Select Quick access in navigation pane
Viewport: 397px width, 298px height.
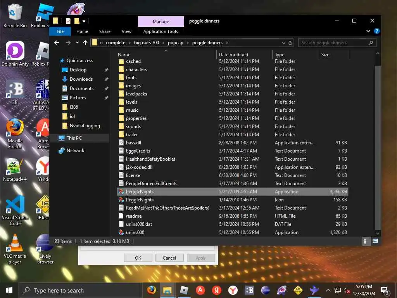[80, 61]
